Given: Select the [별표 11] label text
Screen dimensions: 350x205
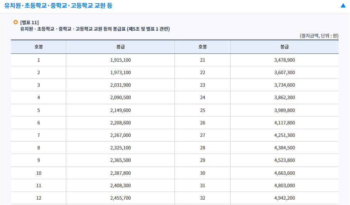Looking at the screenshot, I should pos(30,22).
